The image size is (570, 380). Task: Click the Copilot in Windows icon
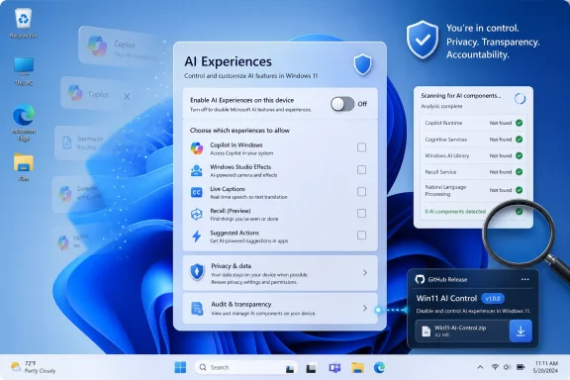[197, 148]
